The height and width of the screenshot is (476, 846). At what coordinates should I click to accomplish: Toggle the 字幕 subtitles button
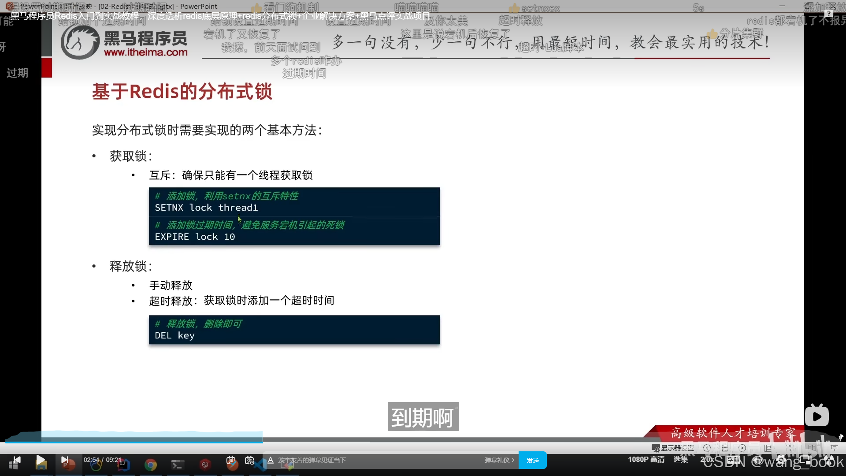point(733,460)
